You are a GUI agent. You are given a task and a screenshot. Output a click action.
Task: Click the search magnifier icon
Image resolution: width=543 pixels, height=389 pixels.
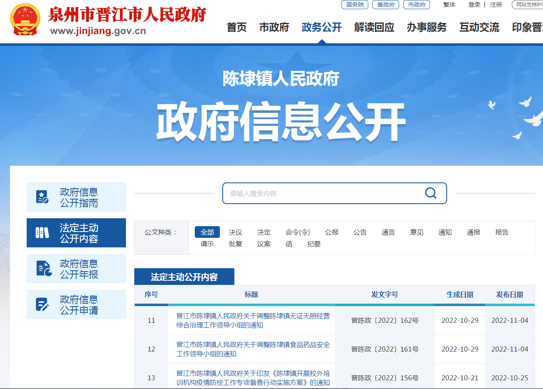[x=430, y=193]
